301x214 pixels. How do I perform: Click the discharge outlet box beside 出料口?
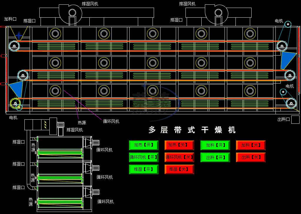click(x=295, y=120)
